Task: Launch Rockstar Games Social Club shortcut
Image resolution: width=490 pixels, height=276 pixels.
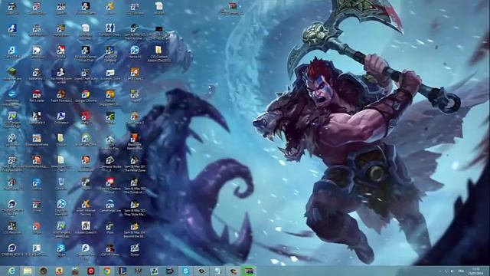Action: [x=85, y=53]
